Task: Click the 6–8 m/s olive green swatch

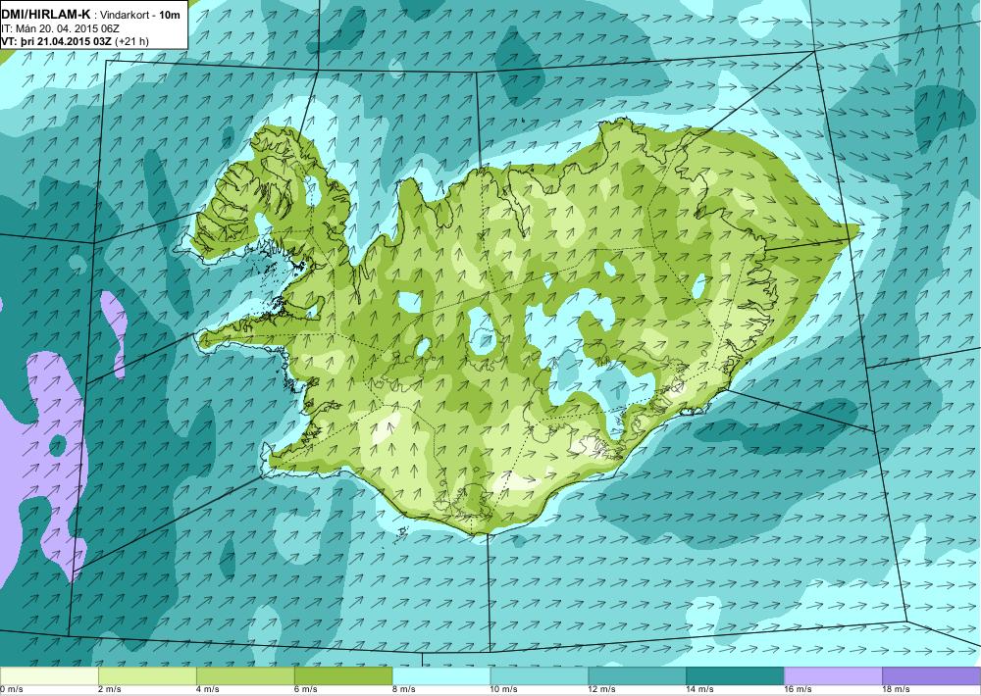Action: pos(343,676)
